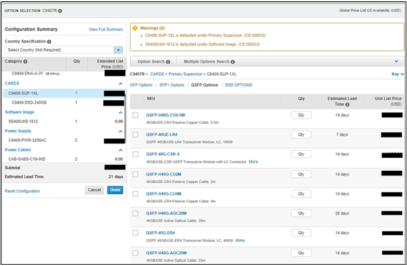This screenshot has width=407, height=266.
Task: Open QSFP-H40G-AOC25M SKU link
Action: (x=166, y=253)
